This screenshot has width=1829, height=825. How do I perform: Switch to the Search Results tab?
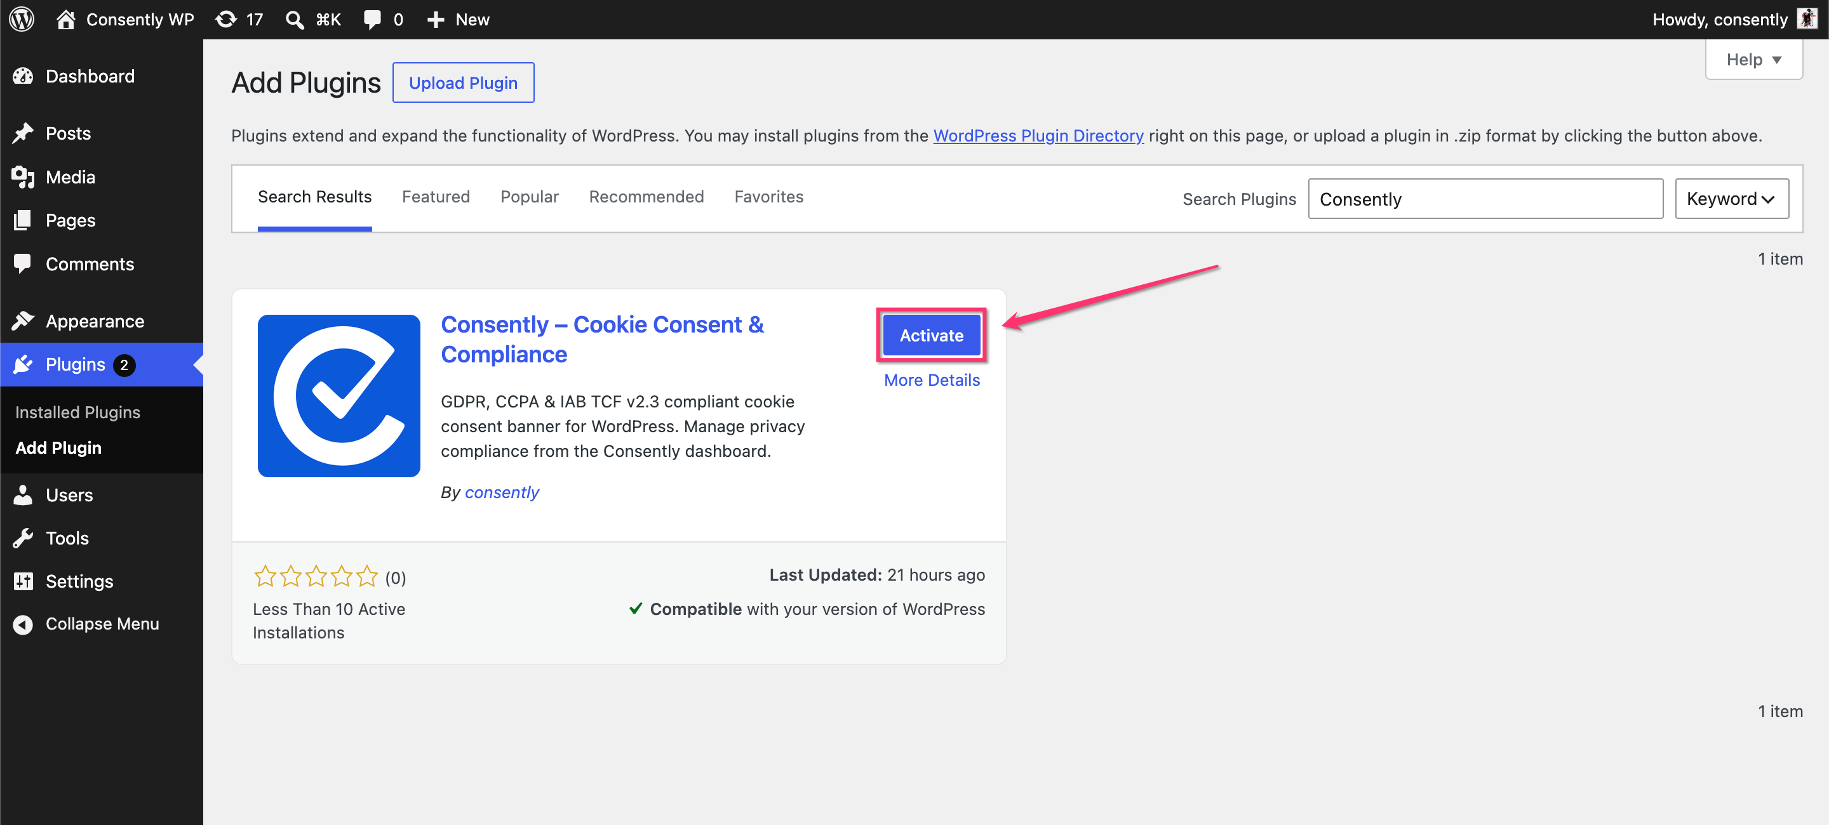pyautogui.click(x=314, y=197)
